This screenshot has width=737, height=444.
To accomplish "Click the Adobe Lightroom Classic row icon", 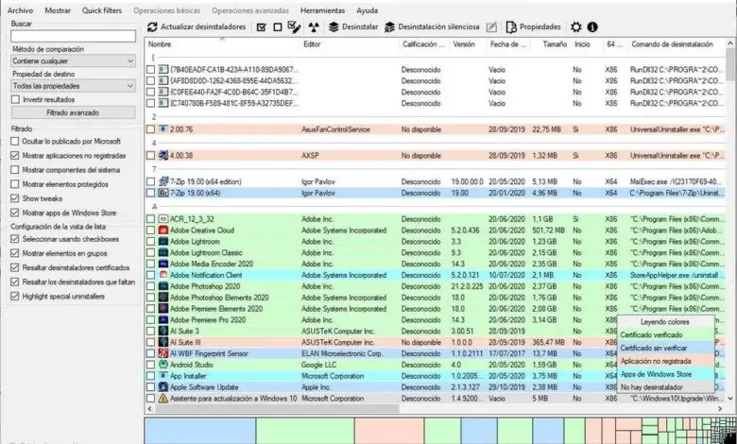I will 163,253.
